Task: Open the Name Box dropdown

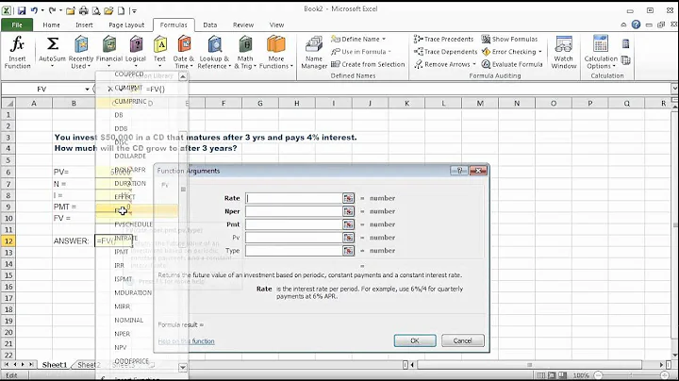Action: [x=87, y=90]
